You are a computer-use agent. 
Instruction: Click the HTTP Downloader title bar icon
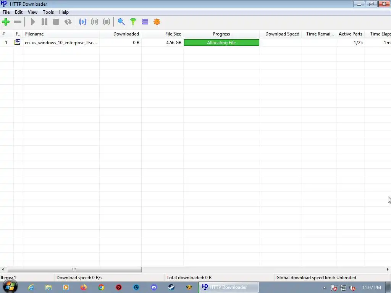(4, 4)
